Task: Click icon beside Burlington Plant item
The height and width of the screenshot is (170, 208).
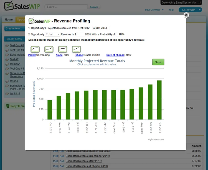Action: [7, 86]
